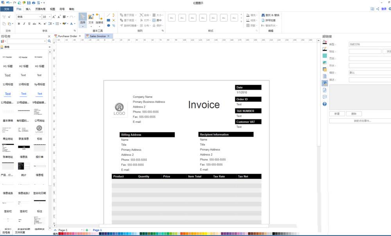Open the font color dropdown

73,24
